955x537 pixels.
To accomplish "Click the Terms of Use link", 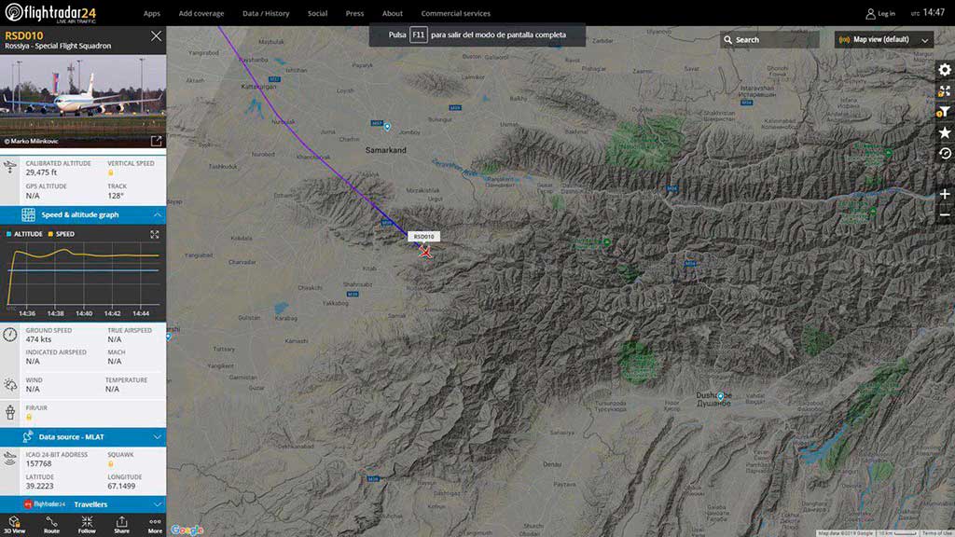I will 936,533.
